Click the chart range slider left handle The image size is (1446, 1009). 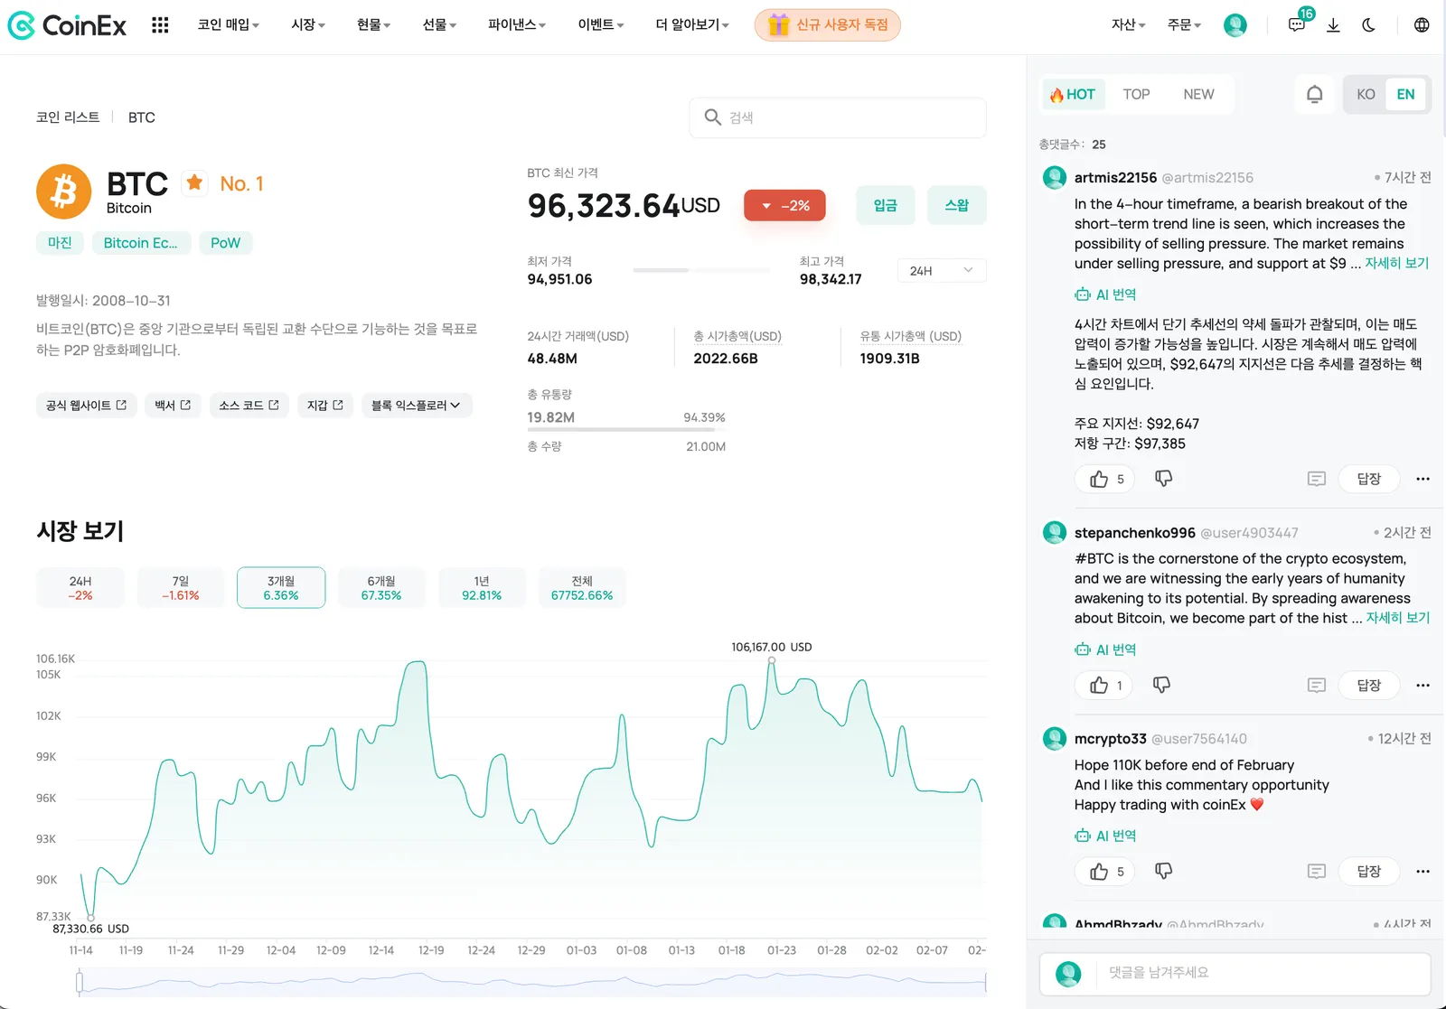80,982
